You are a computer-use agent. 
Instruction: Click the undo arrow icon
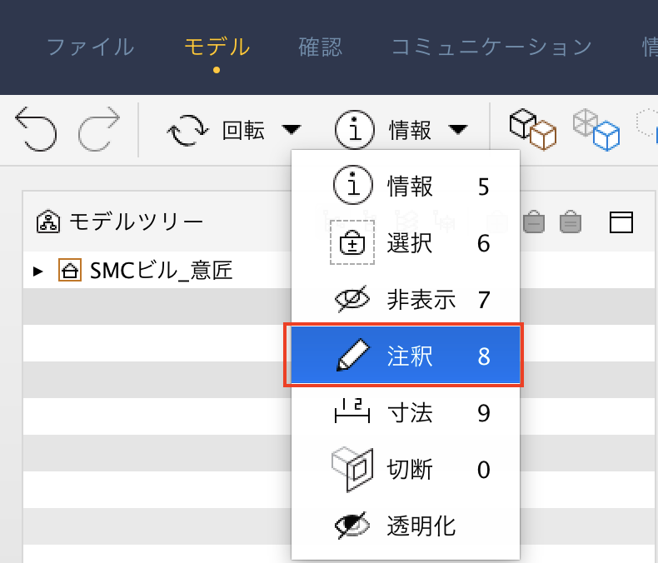36,129
